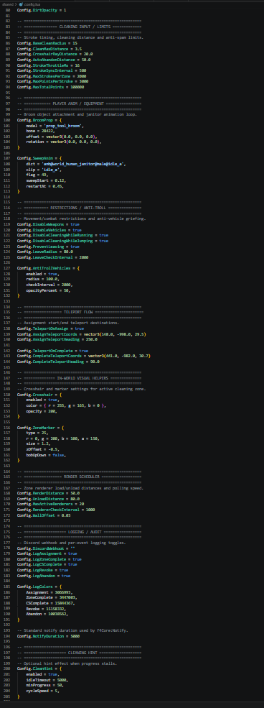Click the Config.CleanMaxDistance = 3.5 line

pyautogui.click(x=49, y=48)
